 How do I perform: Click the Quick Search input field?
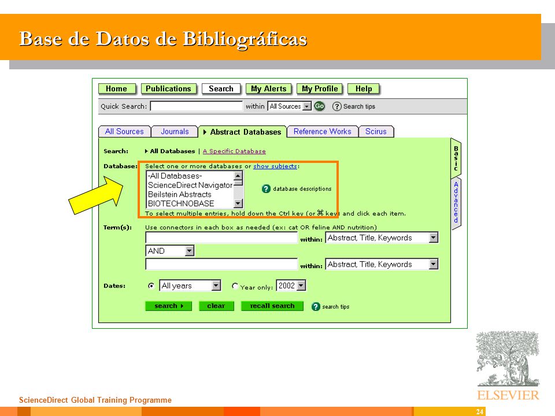pos(197,106)
